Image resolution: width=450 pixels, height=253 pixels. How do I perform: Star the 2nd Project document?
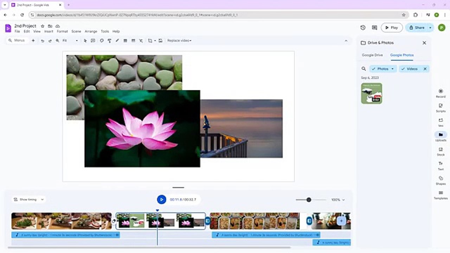[x=43, y=26]
